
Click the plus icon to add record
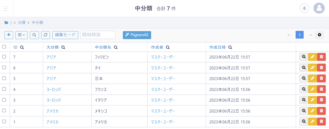click(x=9, y=35)
